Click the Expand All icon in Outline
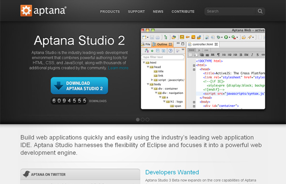286x184 pixels. (x=164, y=51)
